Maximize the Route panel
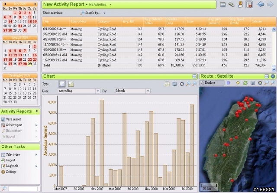277x193 pixels. coord(267,76)
